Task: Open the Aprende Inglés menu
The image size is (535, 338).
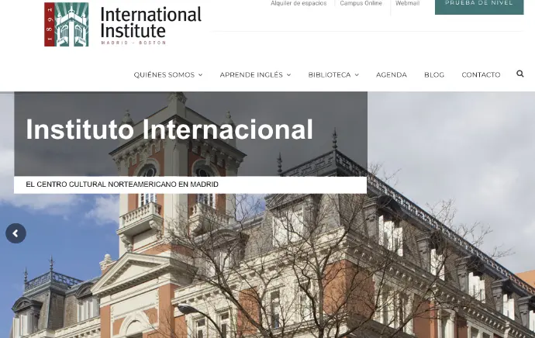Action: (x=251, y=74)
